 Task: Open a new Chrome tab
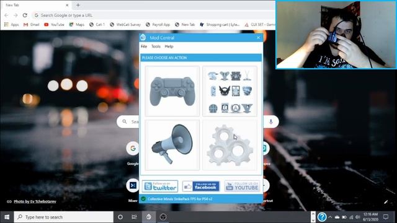coord(78,5)
